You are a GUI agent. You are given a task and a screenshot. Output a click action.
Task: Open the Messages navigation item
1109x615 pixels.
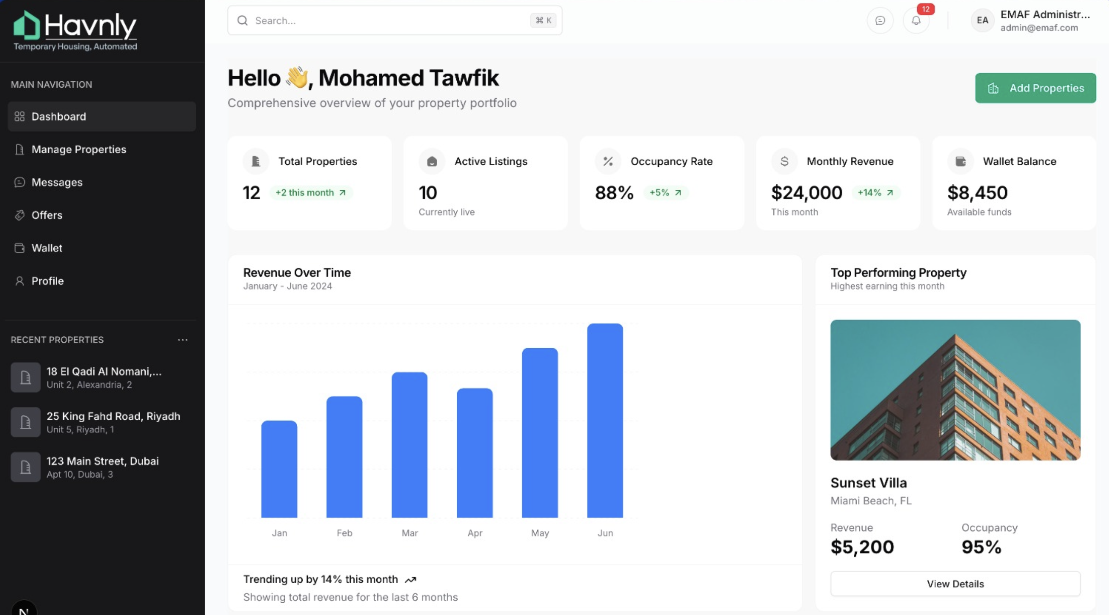57,182
